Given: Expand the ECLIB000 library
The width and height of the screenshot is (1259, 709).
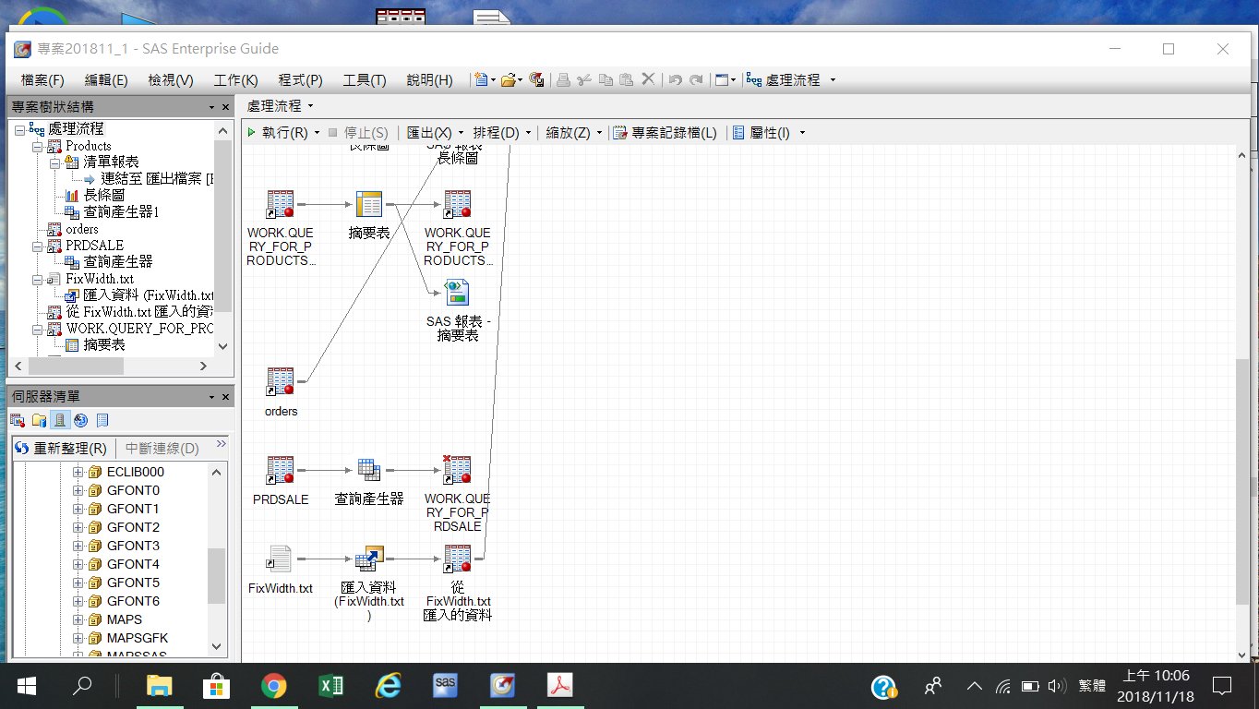Looking at the screenshot, I should pos(78,472).
